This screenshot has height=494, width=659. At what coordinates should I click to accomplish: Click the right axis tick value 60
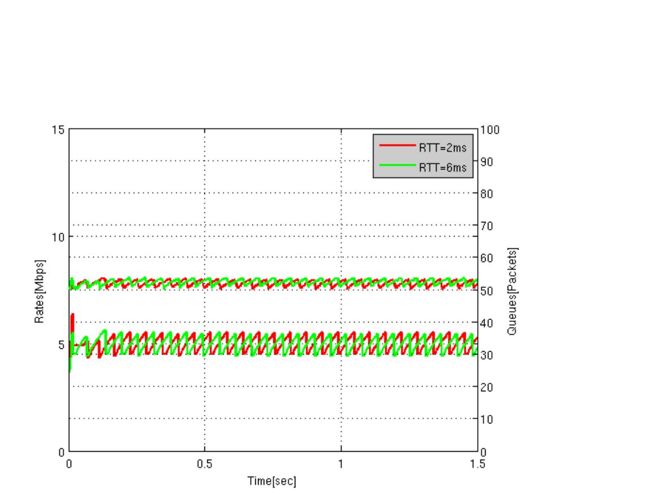pos(487,258)
